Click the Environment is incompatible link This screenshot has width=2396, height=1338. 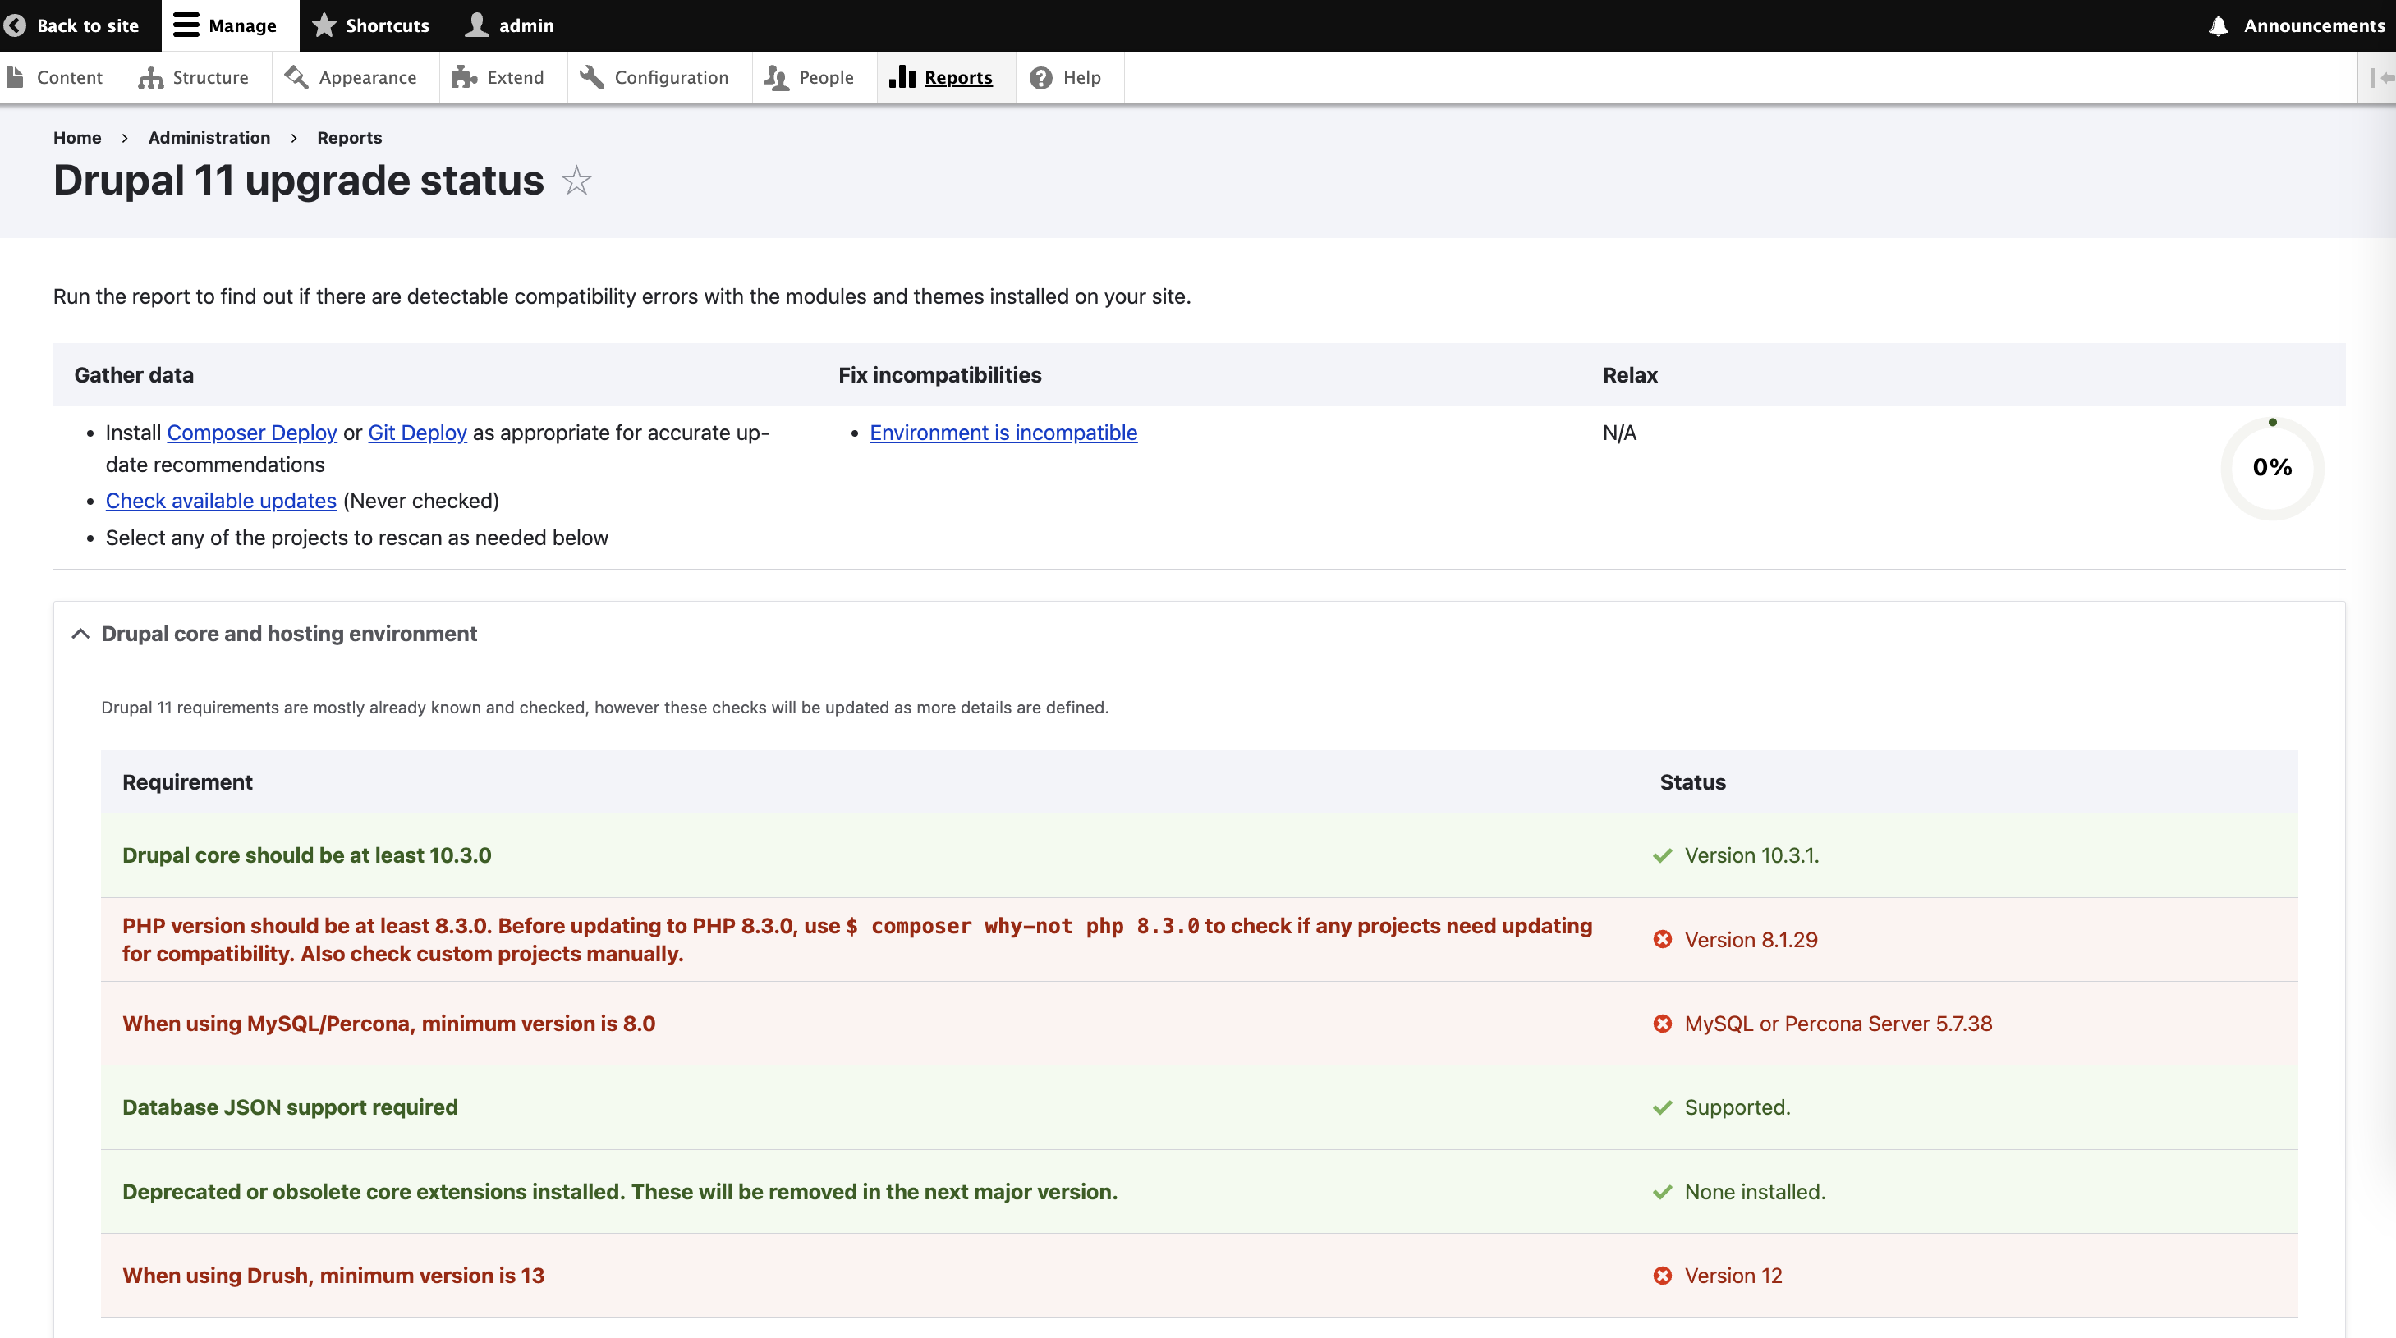(1004, 431)
